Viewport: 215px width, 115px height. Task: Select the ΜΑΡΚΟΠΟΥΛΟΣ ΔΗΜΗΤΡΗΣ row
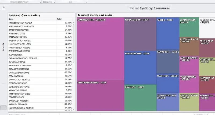pyautogui.click(x=40, y=108)
